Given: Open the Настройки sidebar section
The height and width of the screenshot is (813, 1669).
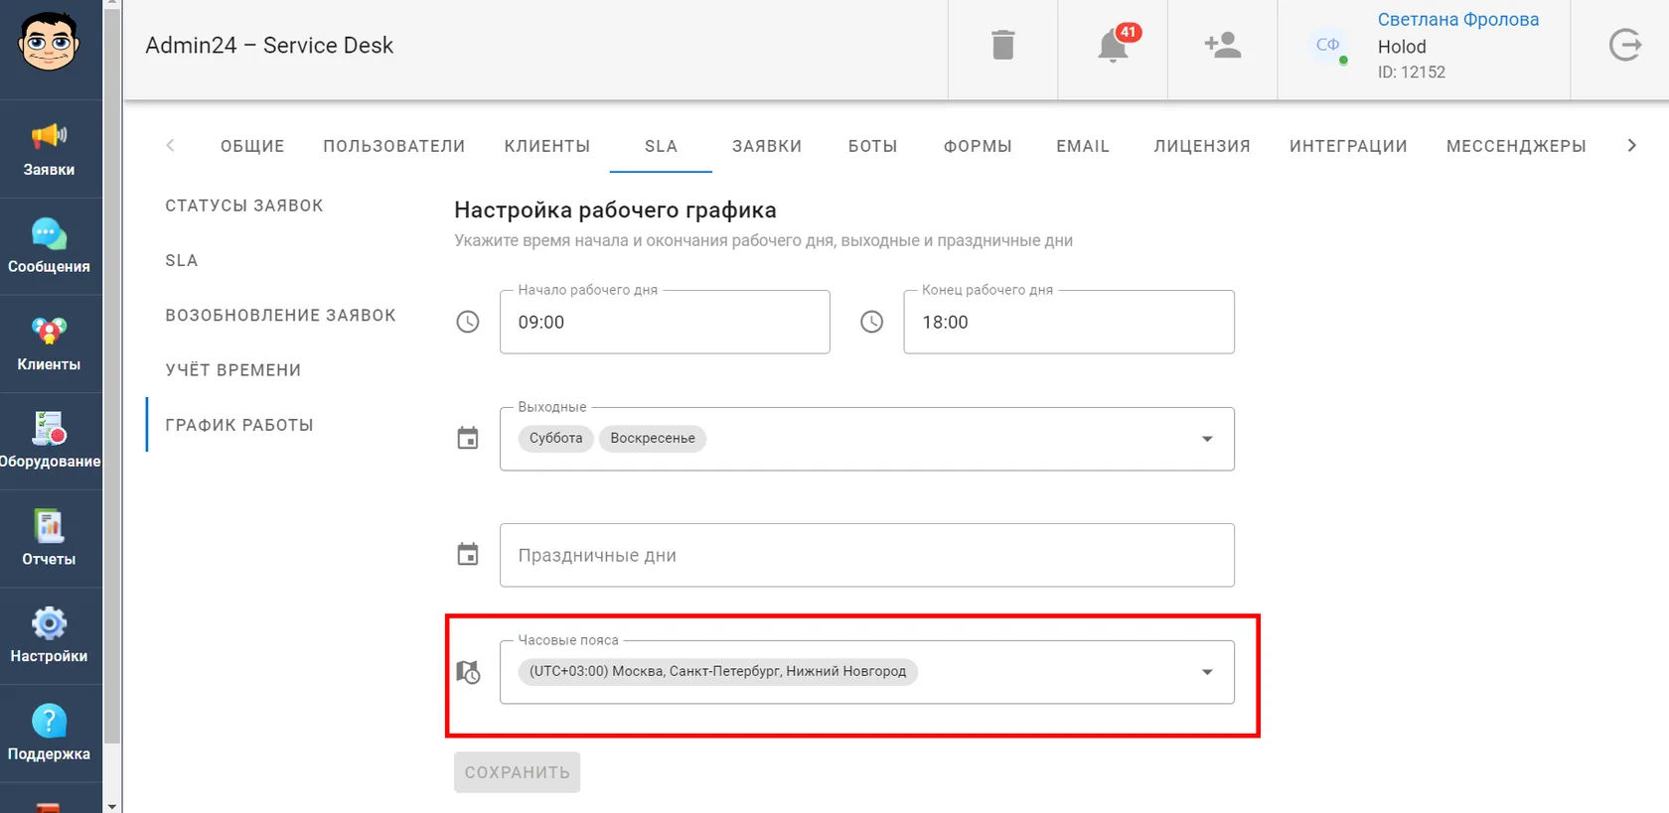Looking at the screenshot, I should (x=49, y=635).
